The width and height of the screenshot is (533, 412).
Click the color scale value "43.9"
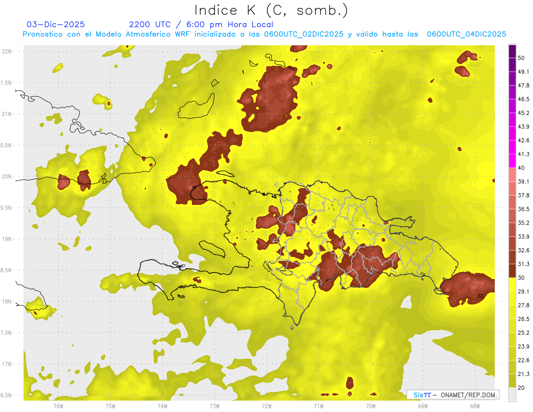point(524,127)
